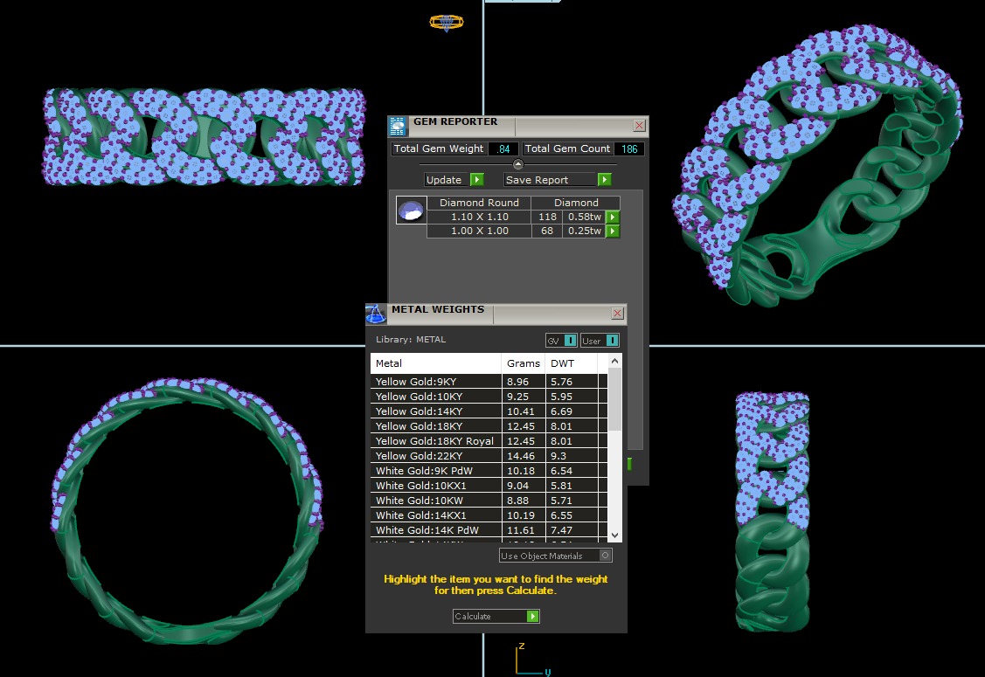Click the Gem Reporter panel icon
The width and height of the screenshot is (985, 677).
click(x=398, y=126)
